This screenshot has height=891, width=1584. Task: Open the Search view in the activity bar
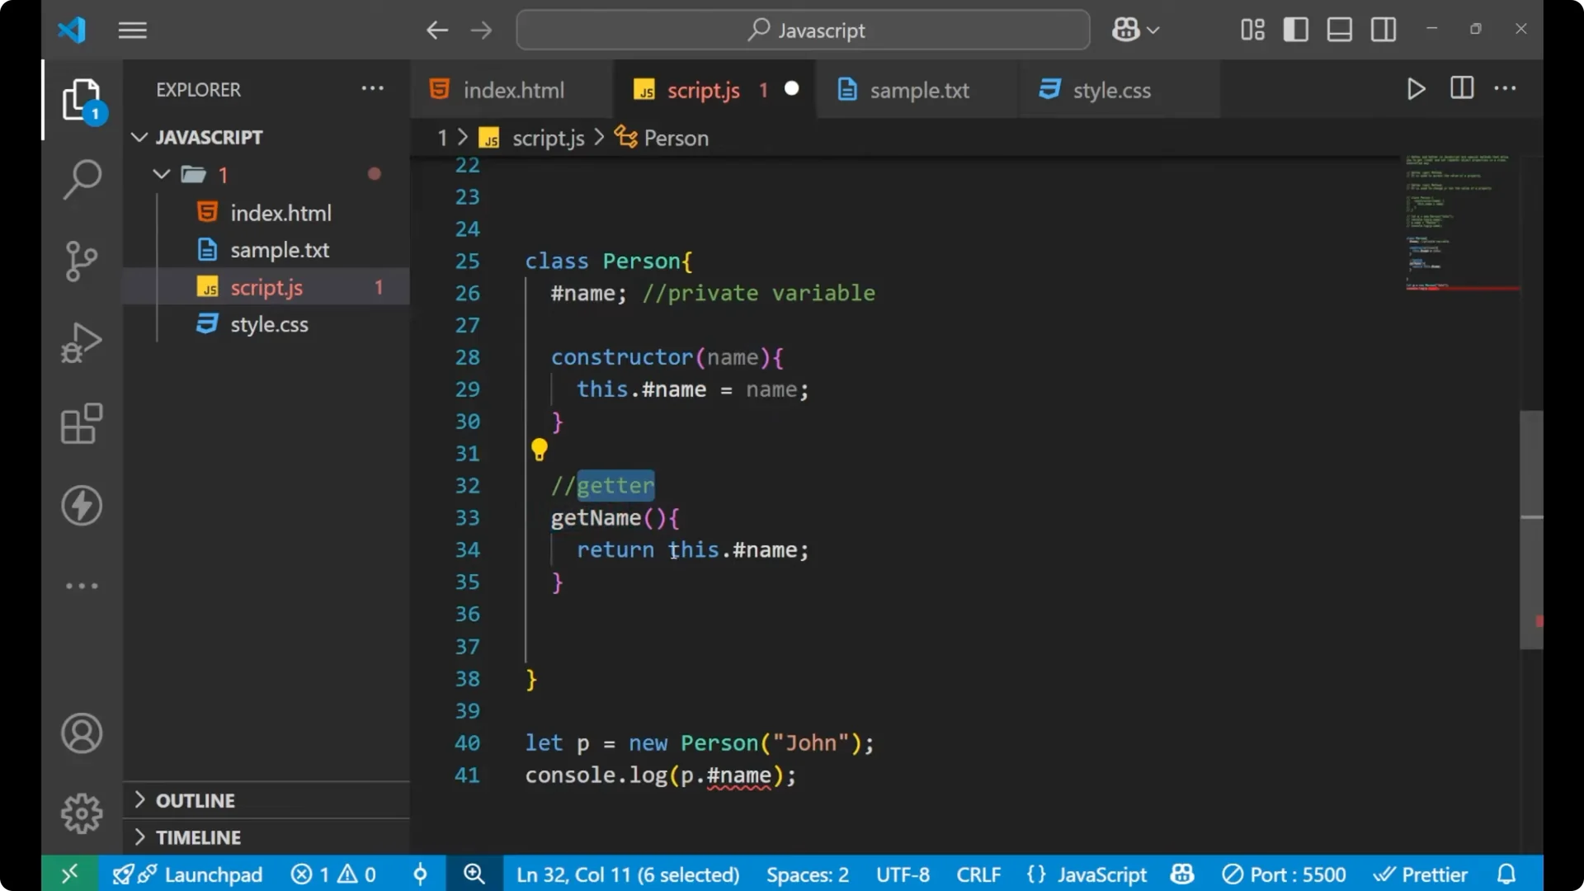[x=81, y=179]
